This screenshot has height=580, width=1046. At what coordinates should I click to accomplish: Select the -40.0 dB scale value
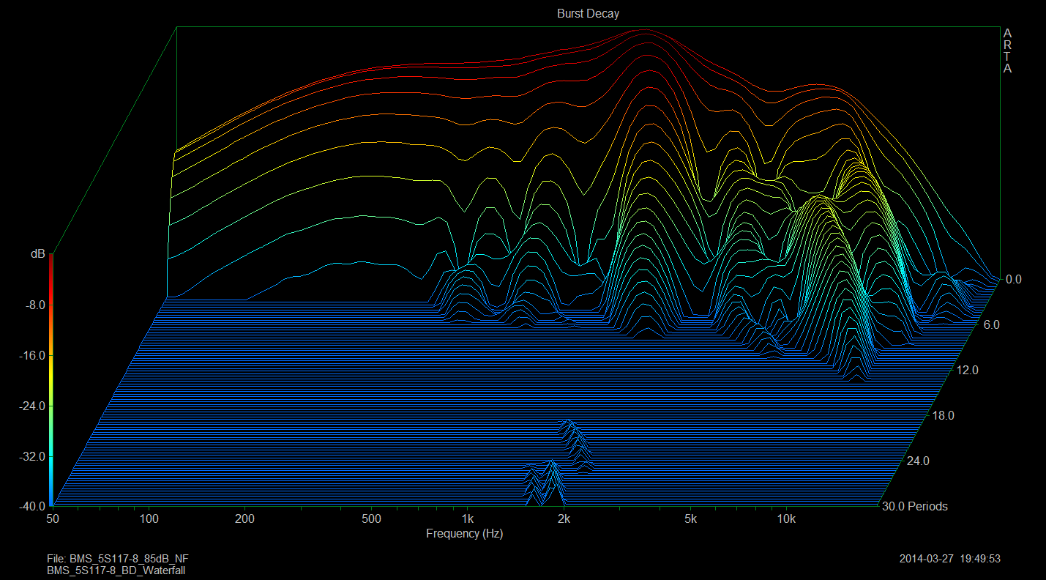31,506
